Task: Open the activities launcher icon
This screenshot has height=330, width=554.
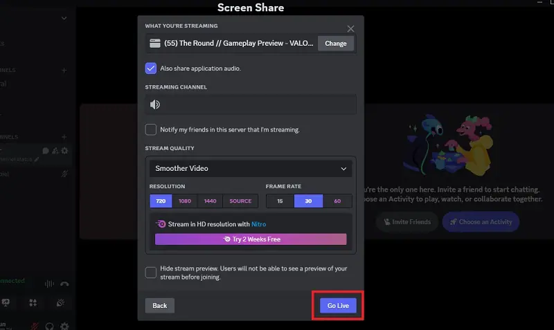Action: click(x=33, y=302)
